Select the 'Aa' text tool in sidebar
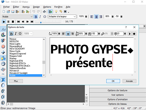 [x=3, y=29]
